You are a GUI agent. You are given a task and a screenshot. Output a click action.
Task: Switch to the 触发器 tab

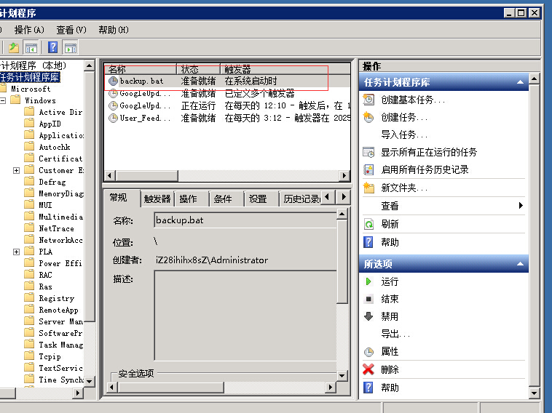(x=157, y=199)
